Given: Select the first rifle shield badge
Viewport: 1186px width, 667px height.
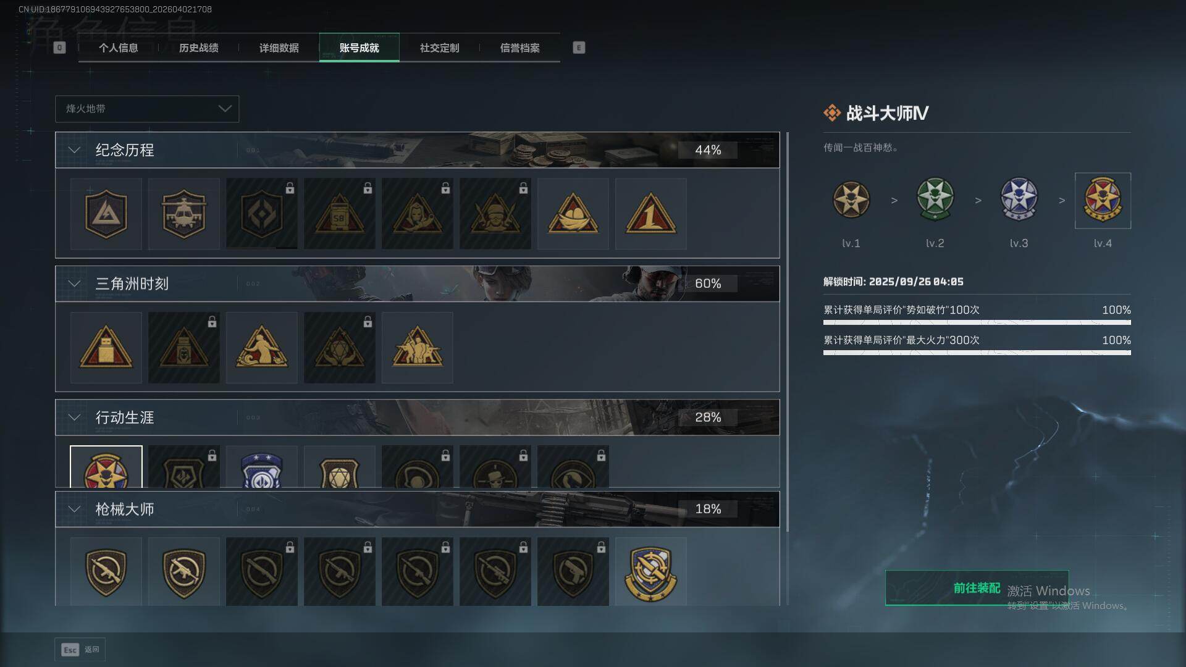Looking at the screenshot, I should coord(106,571).
